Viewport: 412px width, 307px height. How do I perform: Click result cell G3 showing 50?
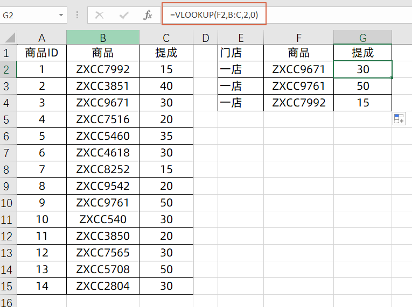[x=362, y=86]
